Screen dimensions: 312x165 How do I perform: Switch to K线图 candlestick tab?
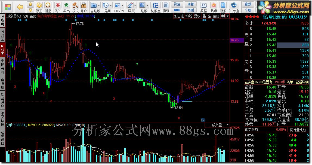pos(3,50)
